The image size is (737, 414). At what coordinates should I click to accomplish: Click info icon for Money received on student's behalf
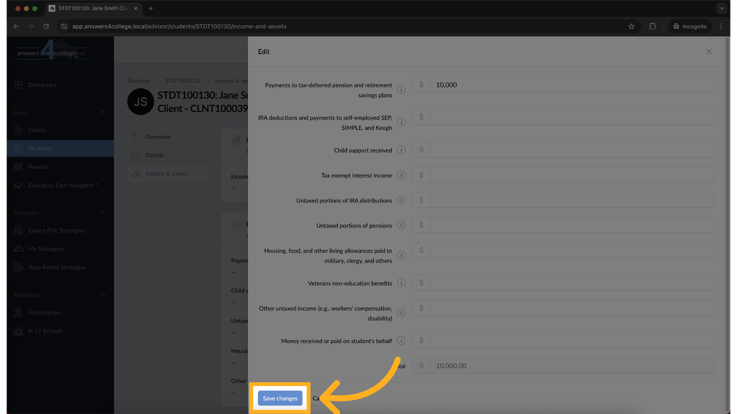(401, 341)
